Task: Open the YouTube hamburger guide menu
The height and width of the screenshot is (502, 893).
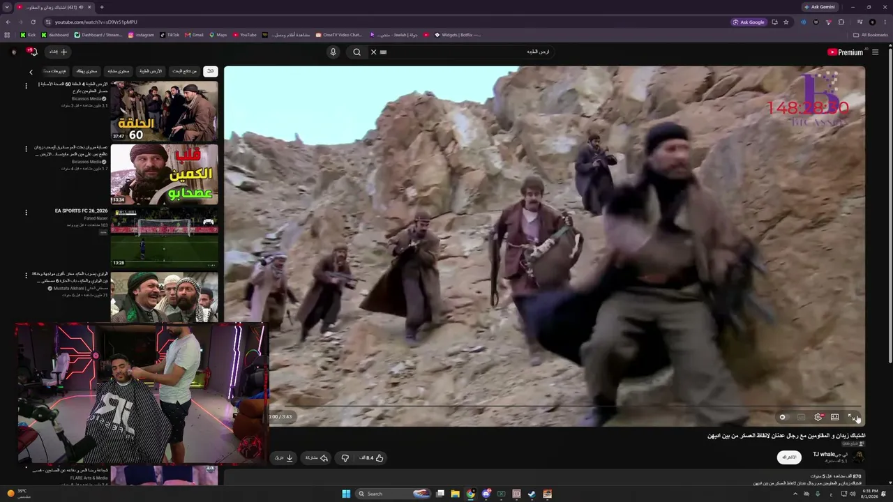Action: click(876, 52)
